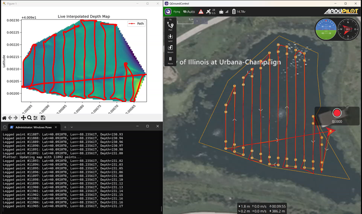This screenshot has height=214, width=362.
Task: Open the RC signal strength indicator
Action: (227, 11)
